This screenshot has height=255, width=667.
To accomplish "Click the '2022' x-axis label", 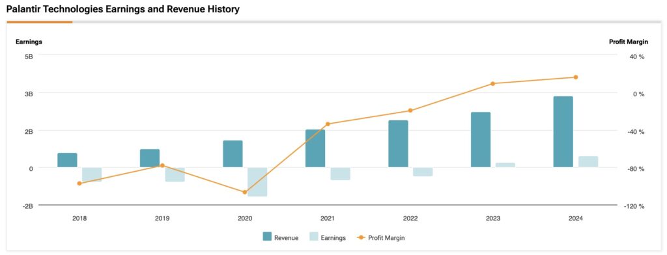I will [x=410, y=219].
